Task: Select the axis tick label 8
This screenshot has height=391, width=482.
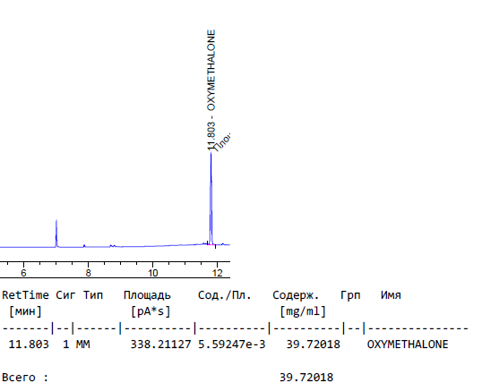Action: pyautogui.click(x=88, y=273)
